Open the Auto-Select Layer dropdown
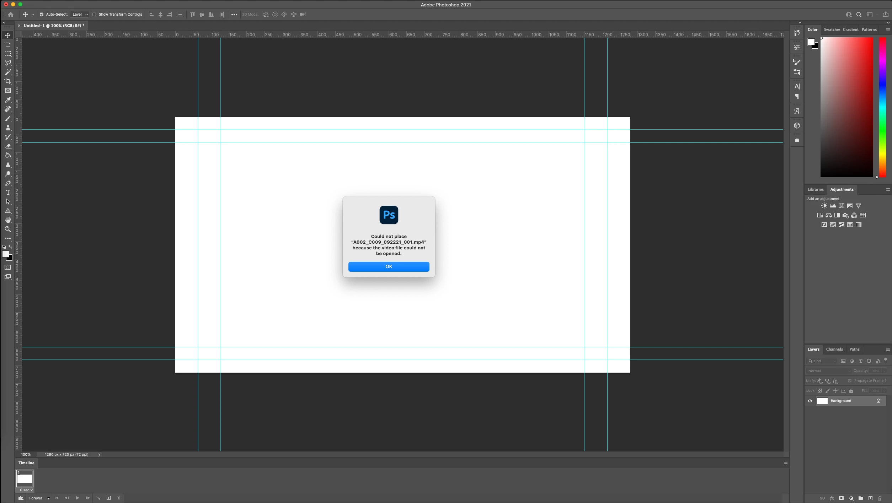892x503 pixels. [80, 15]
